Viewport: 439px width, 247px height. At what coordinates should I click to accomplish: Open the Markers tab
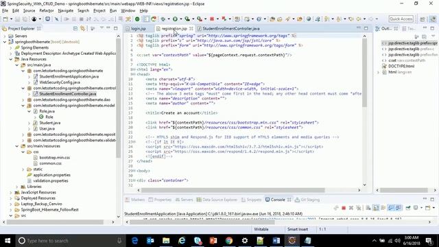pyautogui.click(x=135, y=200)
